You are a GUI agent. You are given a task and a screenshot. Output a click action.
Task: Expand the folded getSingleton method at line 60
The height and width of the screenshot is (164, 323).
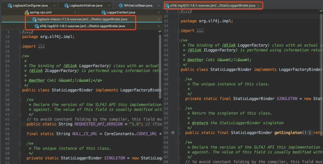point(179,133)
